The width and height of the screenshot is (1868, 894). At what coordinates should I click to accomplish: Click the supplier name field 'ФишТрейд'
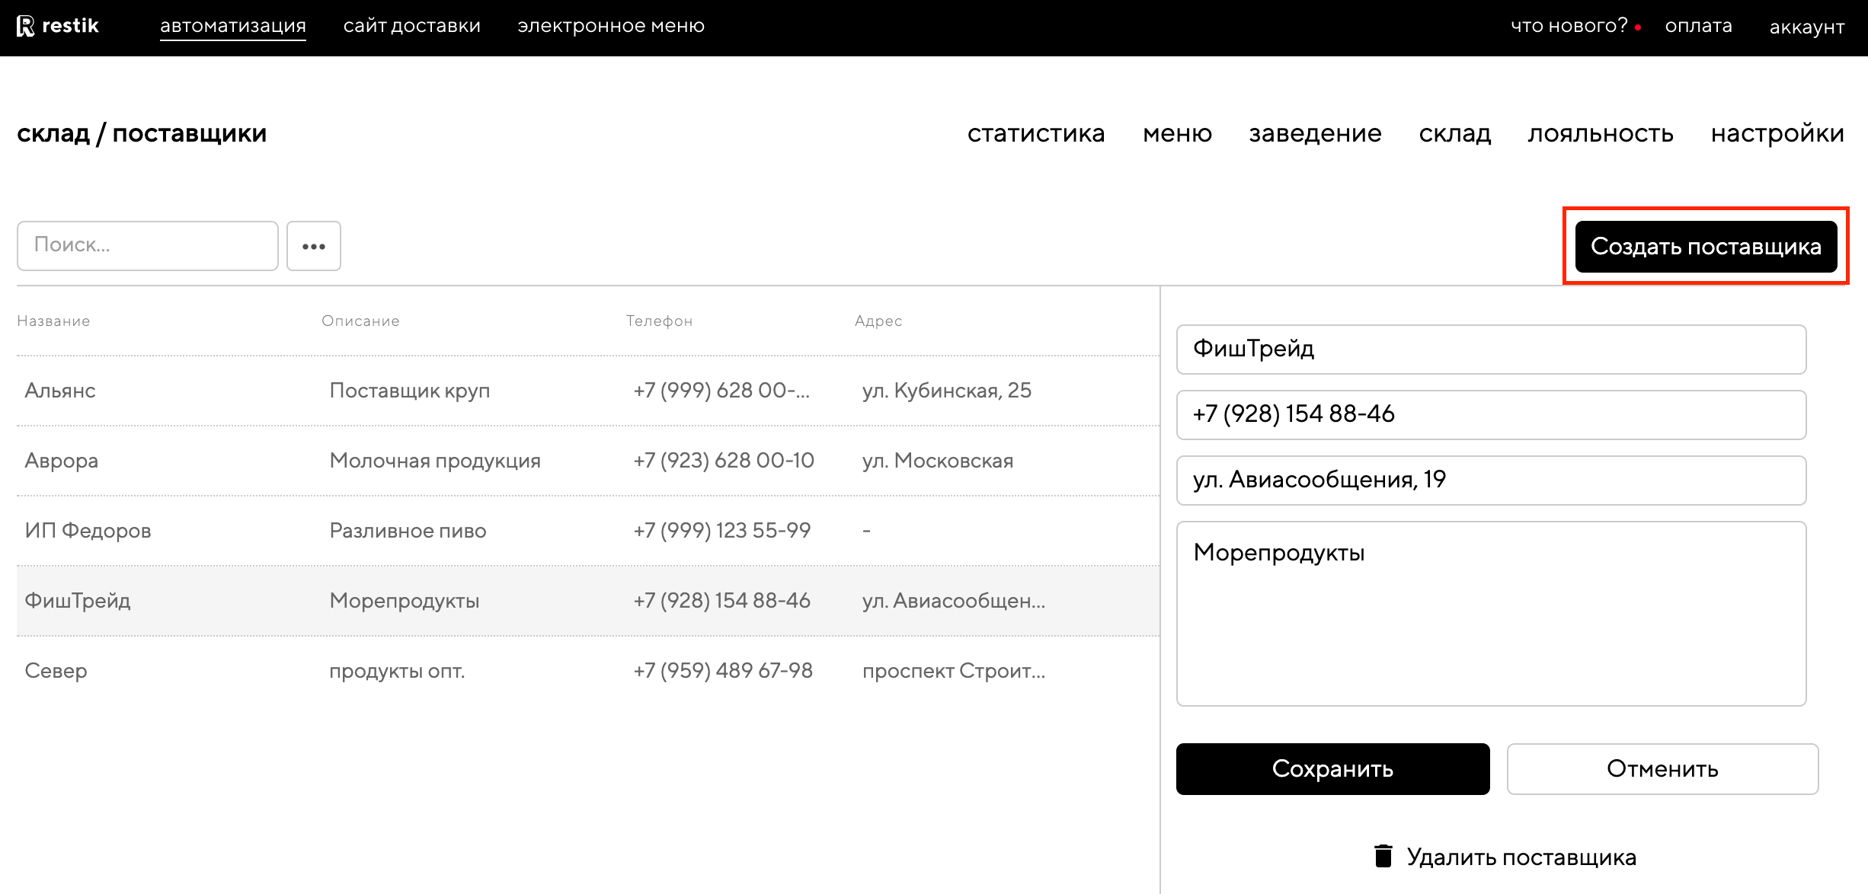pos(1491,349)
